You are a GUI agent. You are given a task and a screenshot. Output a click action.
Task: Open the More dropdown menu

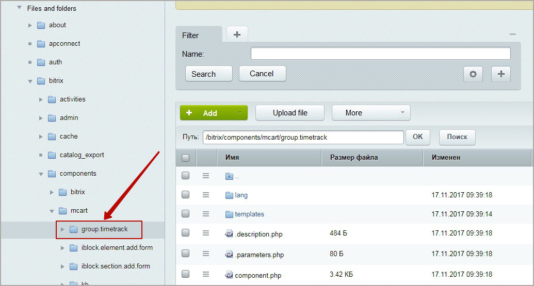click(371, 113)
